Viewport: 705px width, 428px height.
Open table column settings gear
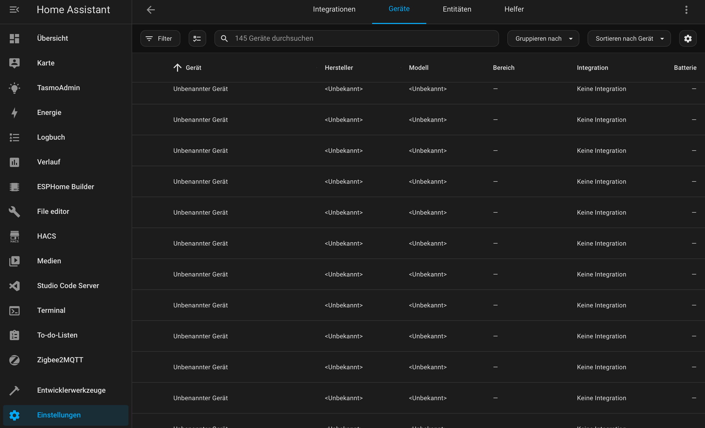[x=688, y=38]
